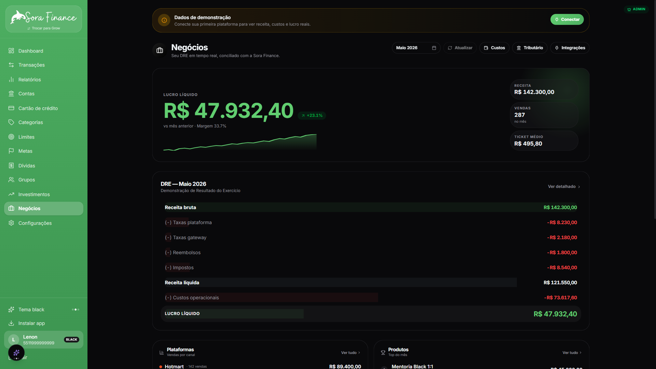656x369 pixels.
Task: Open the floating AI sparkle assistant button
Action: [16, 353]
